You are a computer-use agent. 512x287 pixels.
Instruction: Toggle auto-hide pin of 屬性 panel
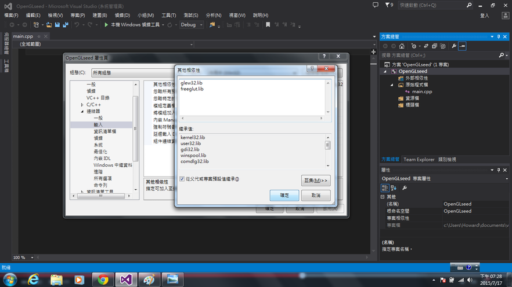(x=499, y=170)
